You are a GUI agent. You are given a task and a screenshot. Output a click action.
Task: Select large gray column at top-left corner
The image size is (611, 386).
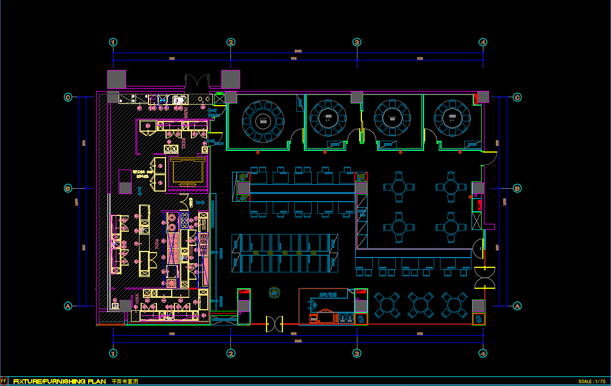pos(116,80)
